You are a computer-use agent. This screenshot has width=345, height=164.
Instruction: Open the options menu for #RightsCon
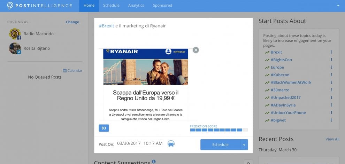tap(331, 60)
